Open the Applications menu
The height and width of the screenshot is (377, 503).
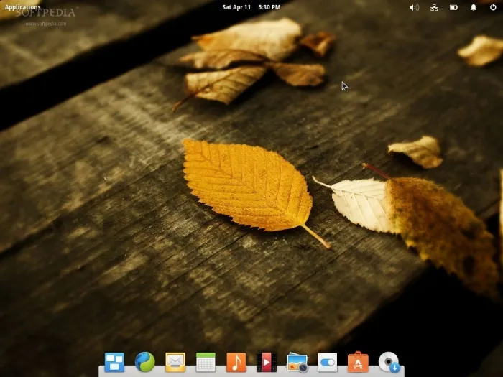click(x=23, y=7)
